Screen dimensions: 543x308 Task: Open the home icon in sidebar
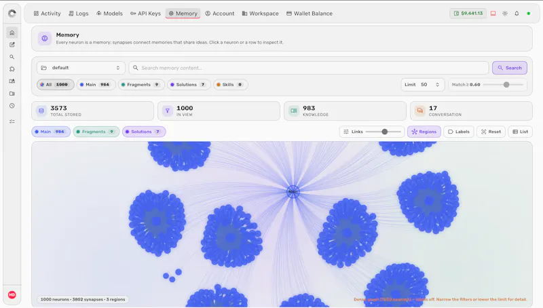[x=12, y=33]
